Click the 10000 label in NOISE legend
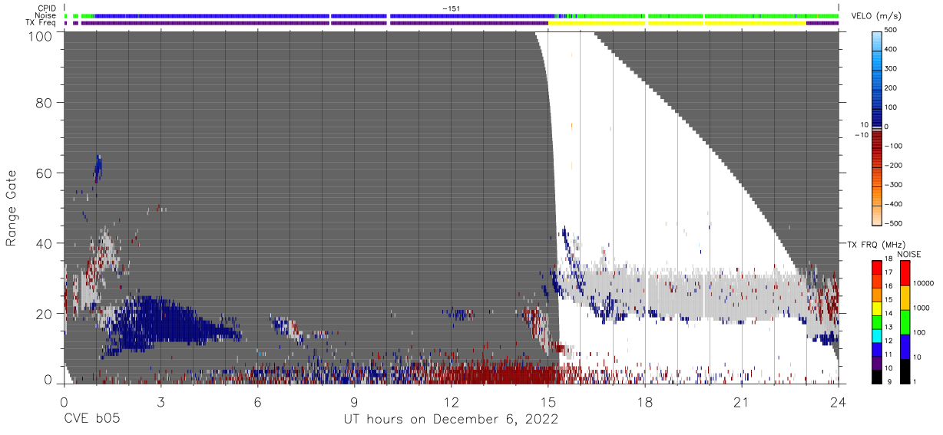The image size is (943, 435). pos(925,284)
